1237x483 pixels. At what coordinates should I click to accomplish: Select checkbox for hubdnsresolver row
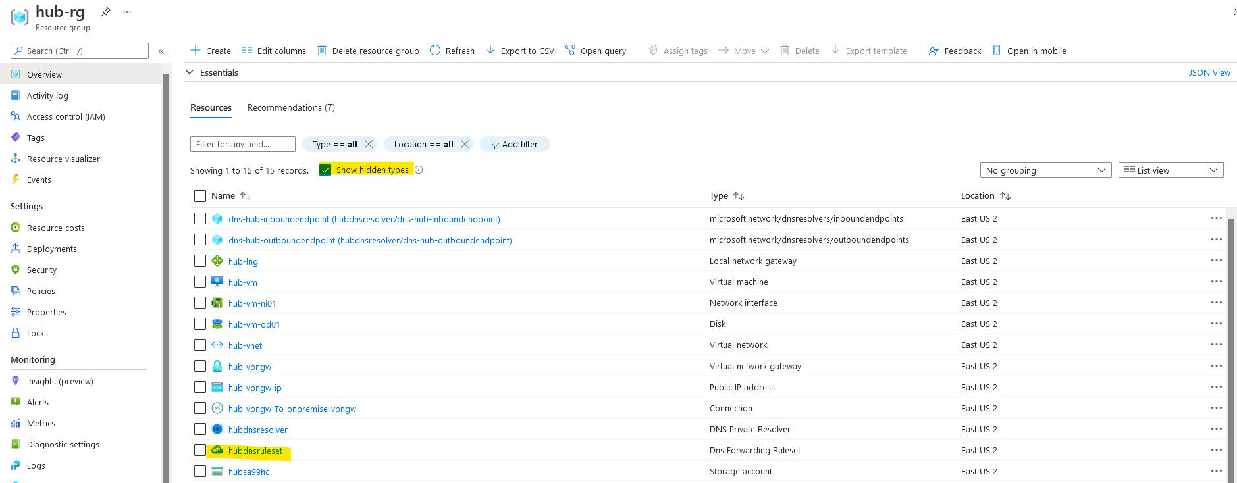(200, 429)
